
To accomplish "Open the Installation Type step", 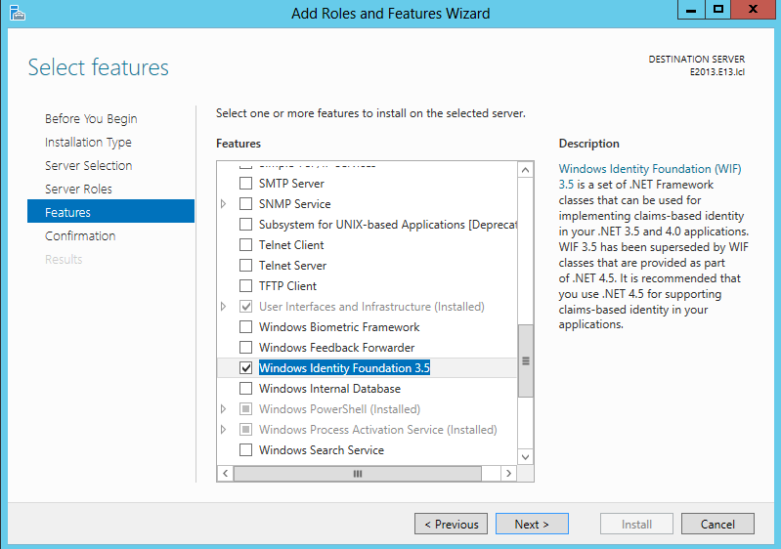I will tap(88, 143).
